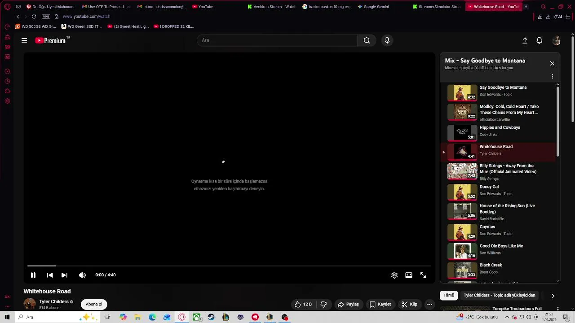Go to previous video in playlist
The width and height of the screenshot is (575, 323).
50,275
